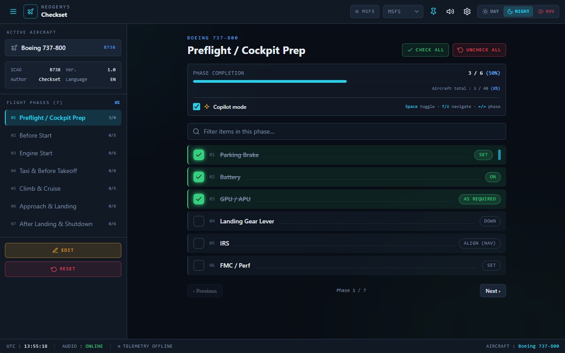The height and width of the screenshot is (353, 565).
Task: Open the Boeing 737-800 aircraft selector
Action: click(63, 48)
